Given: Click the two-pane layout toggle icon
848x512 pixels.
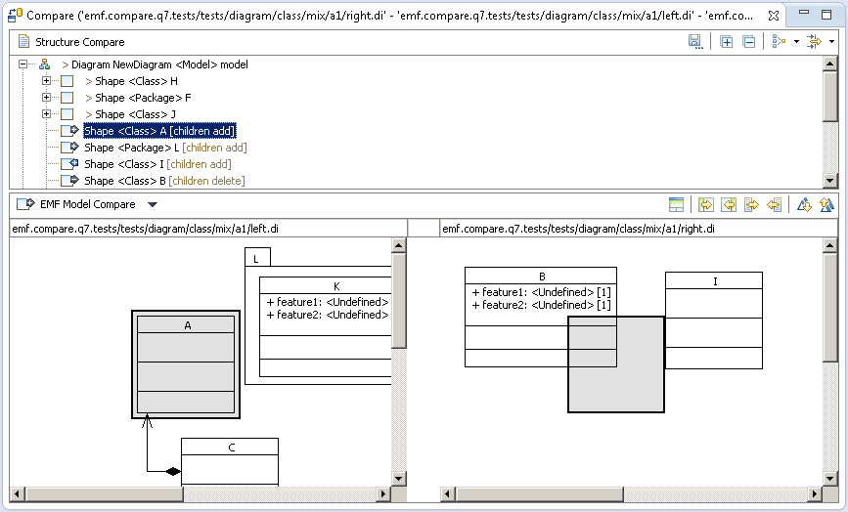Looking at the screenshot, I should (676, 204).
